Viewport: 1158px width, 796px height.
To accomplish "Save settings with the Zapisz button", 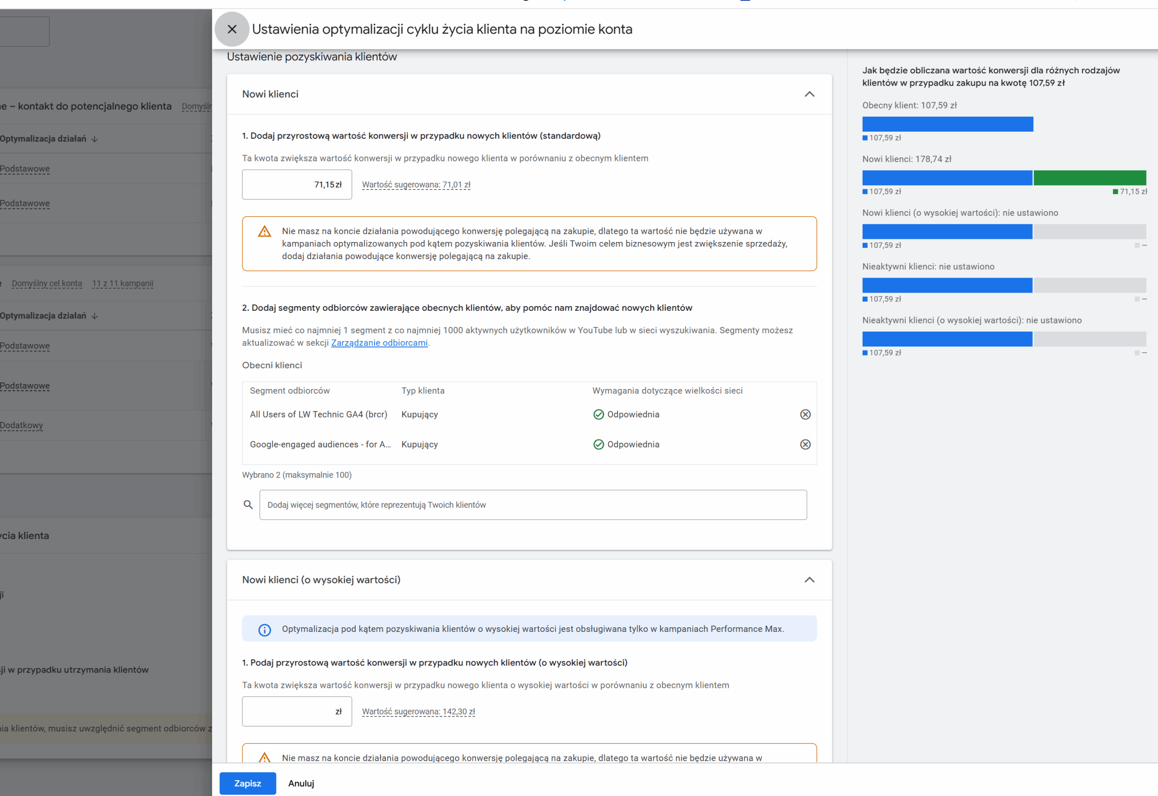I will 247,783.
